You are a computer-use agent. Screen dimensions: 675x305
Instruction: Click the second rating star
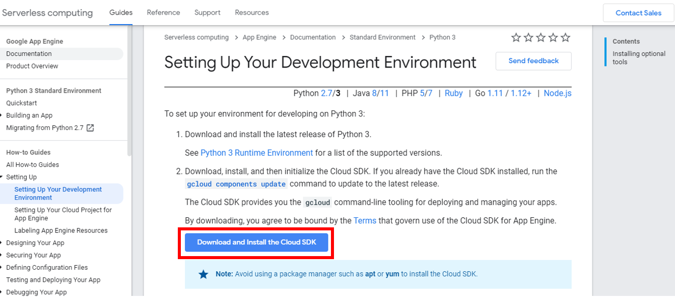click(528, 38)
